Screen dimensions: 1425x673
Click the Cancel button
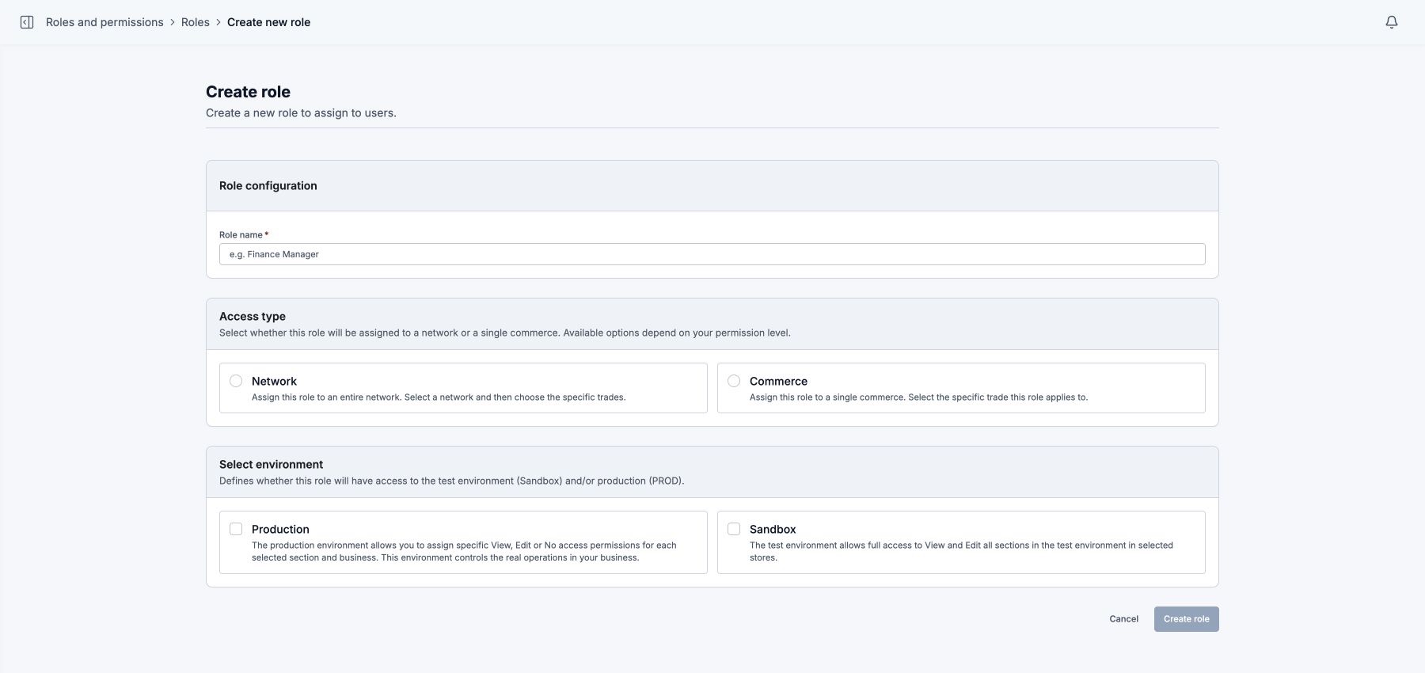coord(1124,619)
